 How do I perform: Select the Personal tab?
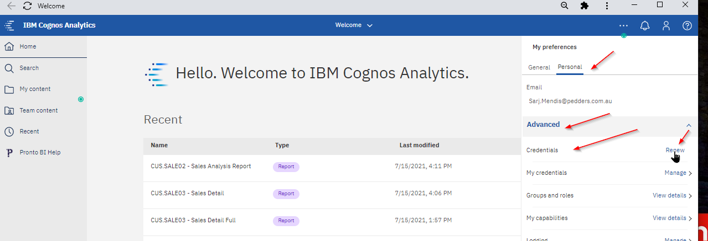point(570,67)
